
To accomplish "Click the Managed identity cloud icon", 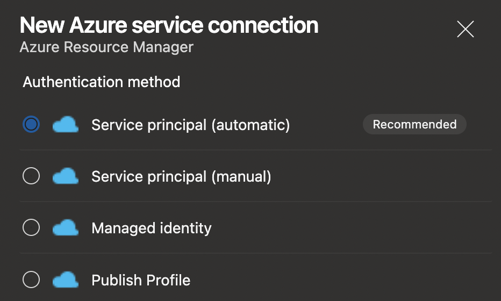I will (x=66, y=228).
